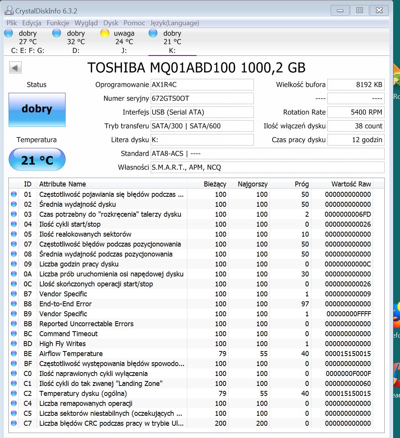The image size is (400, 438).
Task: Select the 'Airflow Temperature' row
Action: point(191,353)
